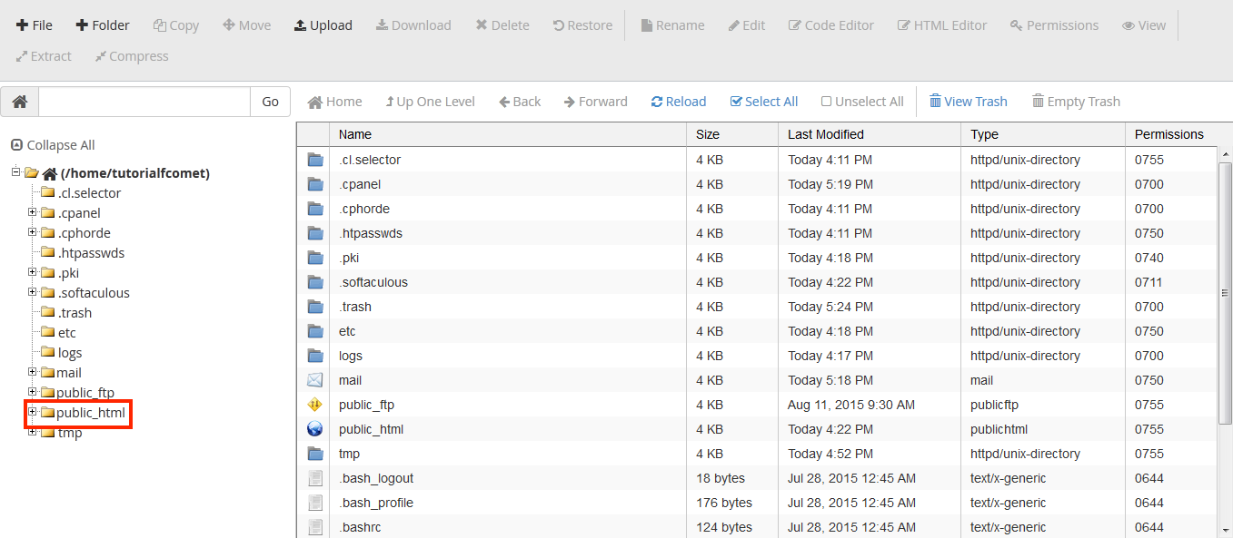Expand the .cpanel folder in tree

click(x=33, y=213)
